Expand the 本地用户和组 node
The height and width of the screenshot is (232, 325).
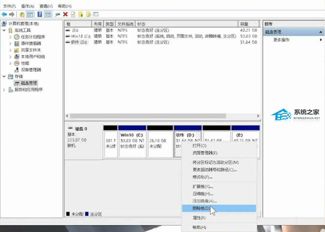(10, 57)
